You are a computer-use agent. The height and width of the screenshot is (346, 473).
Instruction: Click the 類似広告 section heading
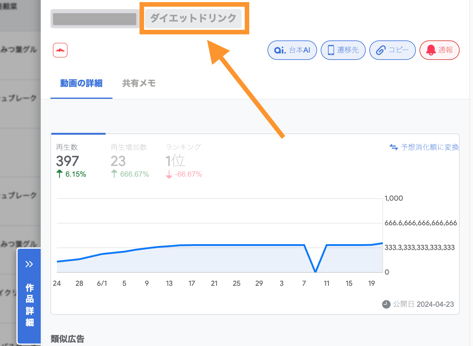pos(67,339)
